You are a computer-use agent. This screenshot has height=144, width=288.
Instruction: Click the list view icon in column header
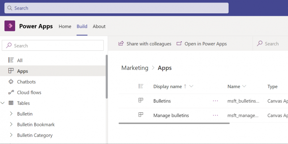click(x=141, y=86)
